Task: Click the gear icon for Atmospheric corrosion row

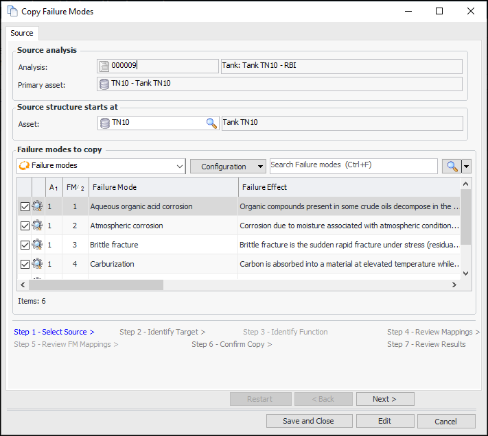Action: (x=37, y=226)
